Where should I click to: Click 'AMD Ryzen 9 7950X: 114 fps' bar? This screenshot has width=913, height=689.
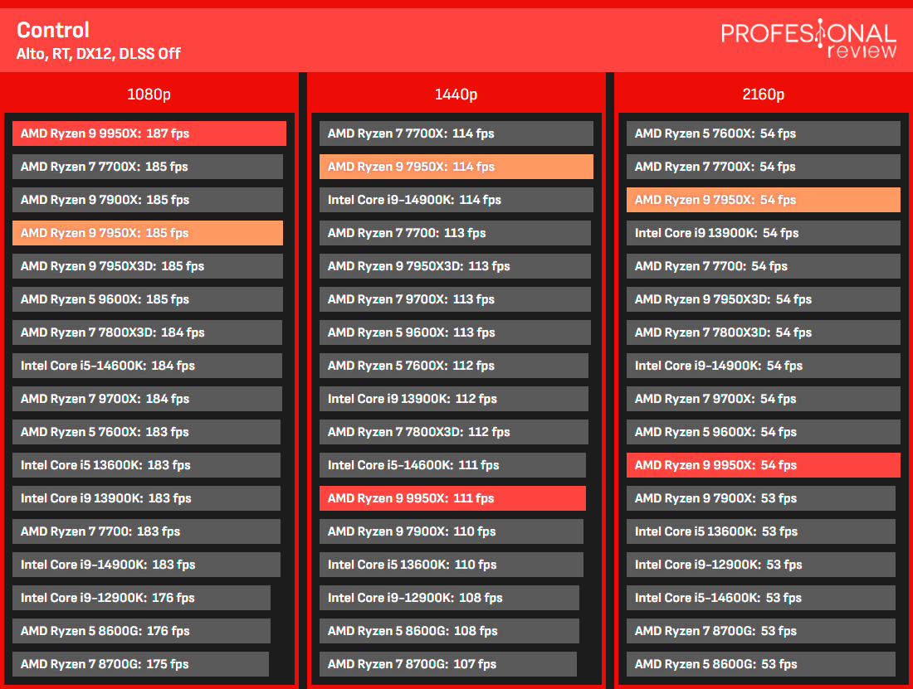(x=456, y=167)
